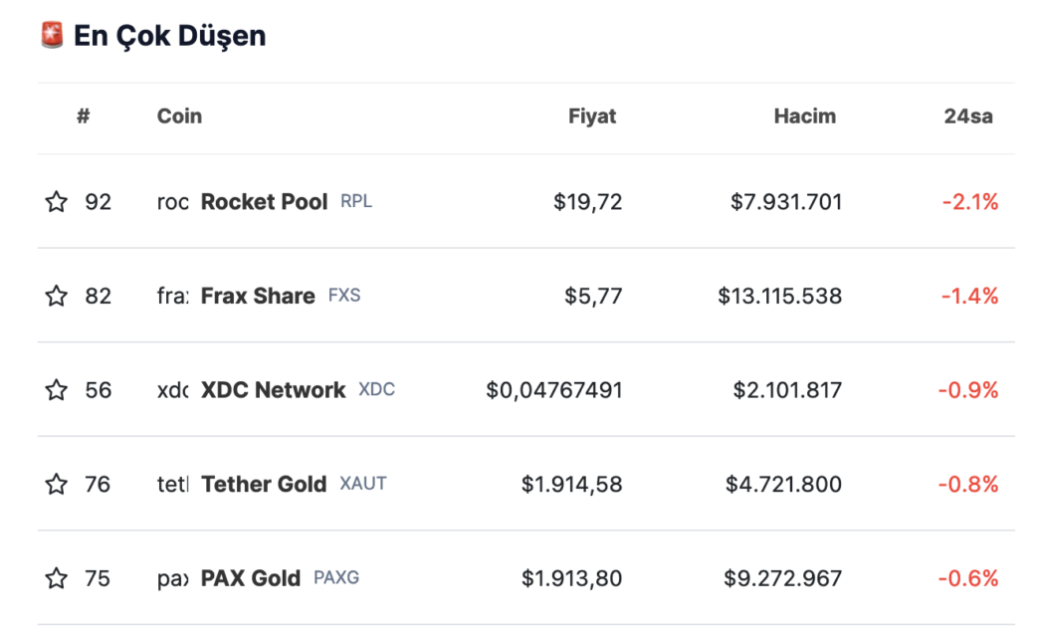This screenshot has width=1045, height=637.
Task: Click the XDC ticker symbol label
Action: click(376, 389)
